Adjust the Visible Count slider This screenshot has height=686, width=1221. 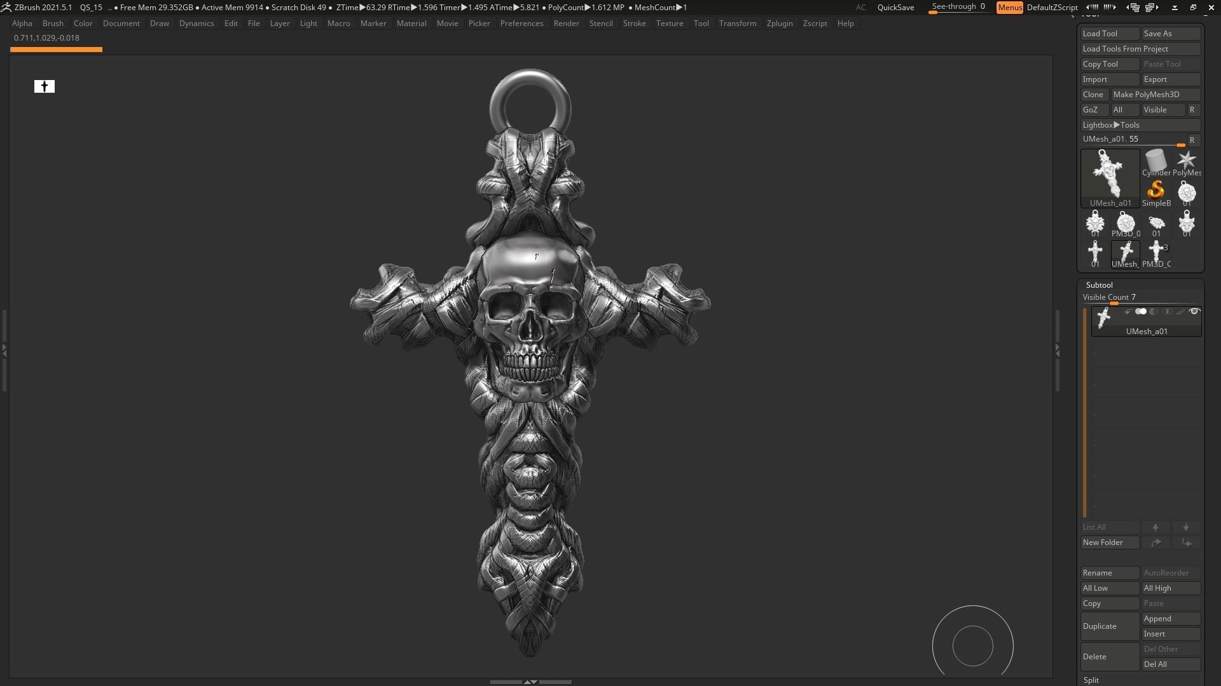pos(1140,298)
